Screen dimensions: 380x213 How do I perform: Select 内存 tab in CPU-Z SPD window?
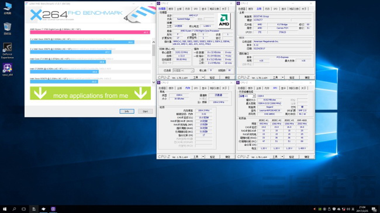coord(267,88)
